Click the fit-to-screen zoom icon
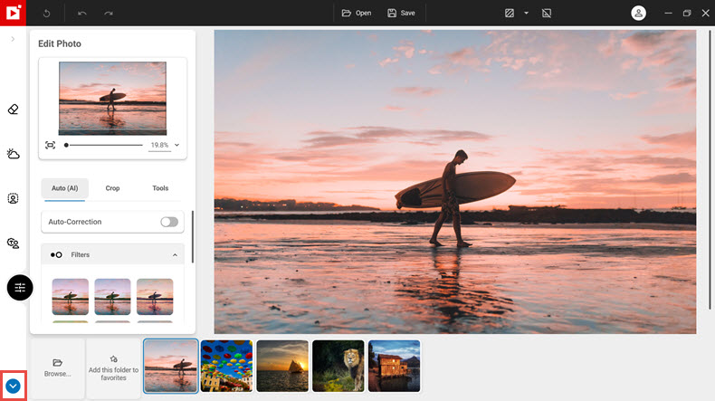Viewport: 715px width, 401px height. click(50, 145)
